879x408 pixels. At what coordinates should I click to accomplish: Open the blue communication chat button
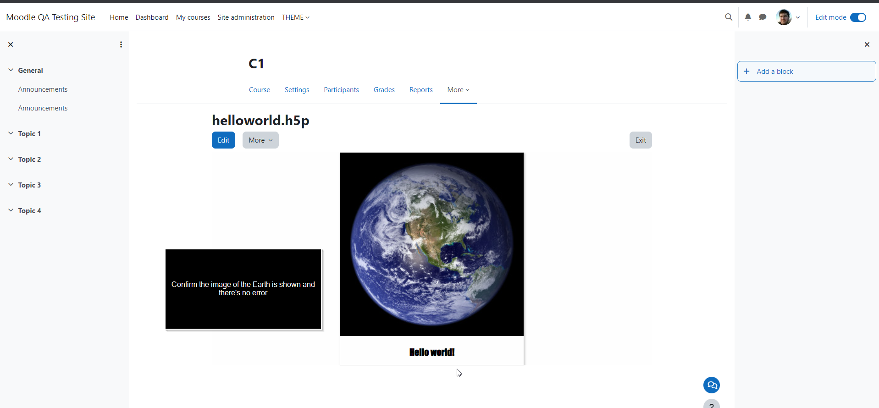712,385
